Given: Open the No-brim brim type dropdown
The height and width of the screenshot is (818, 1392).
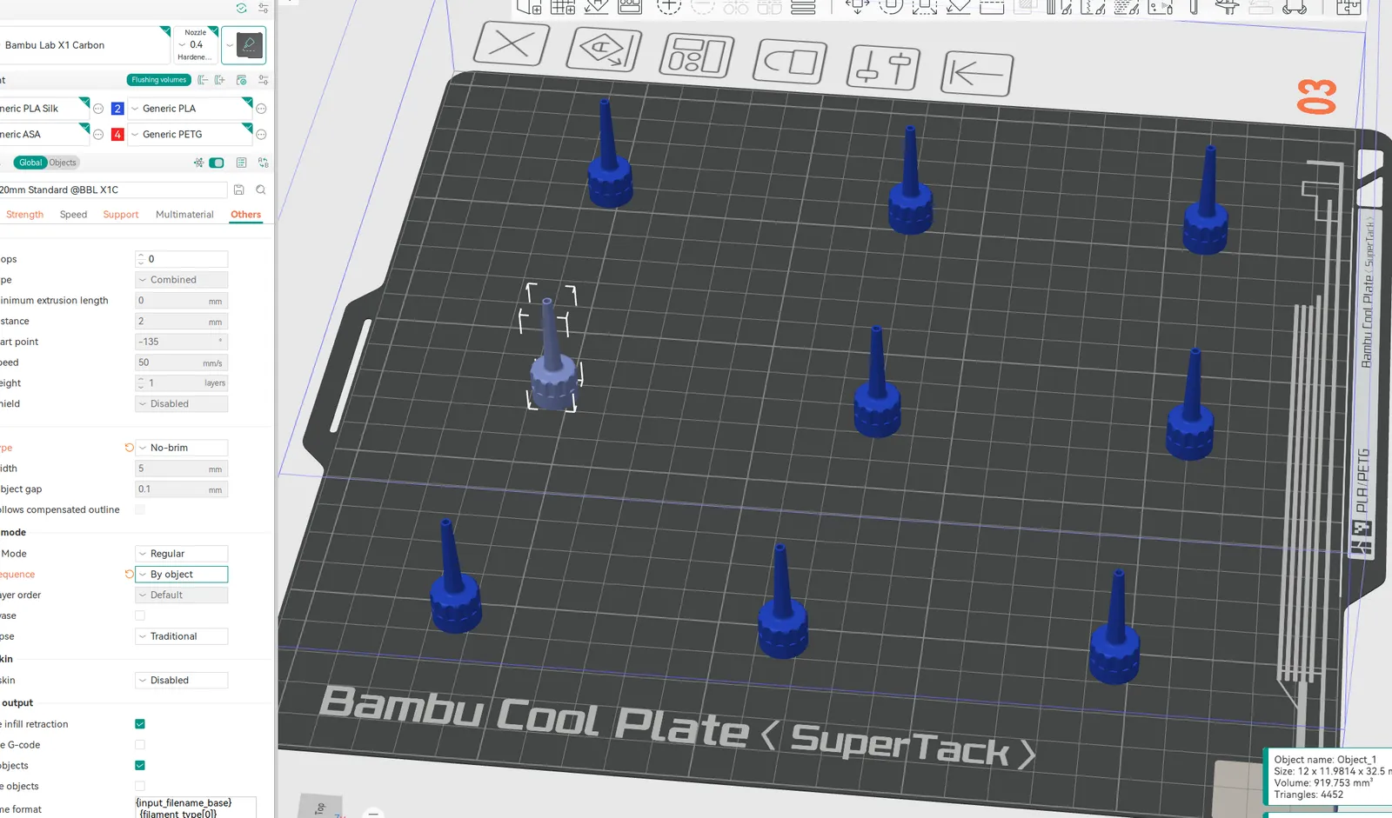Looking at the screenshot, I should coord(182,448).
